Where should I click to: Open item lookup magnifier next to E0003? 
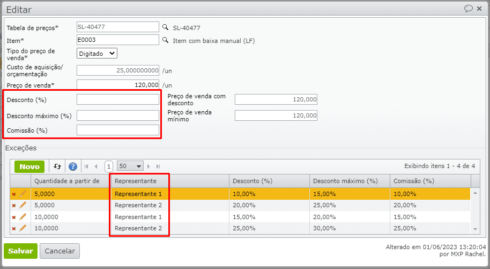pos(165,40)
